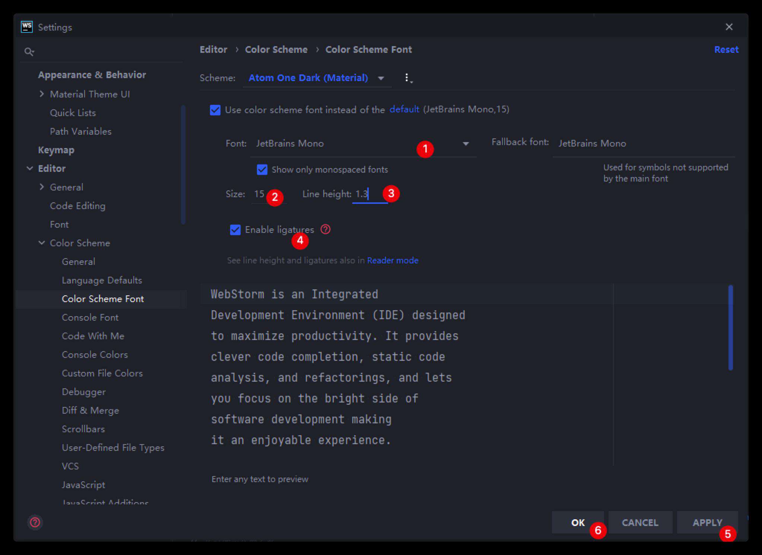Click the settings tree vertical scrollbar
Screen dimensions: 762x555
coord(183,165)
